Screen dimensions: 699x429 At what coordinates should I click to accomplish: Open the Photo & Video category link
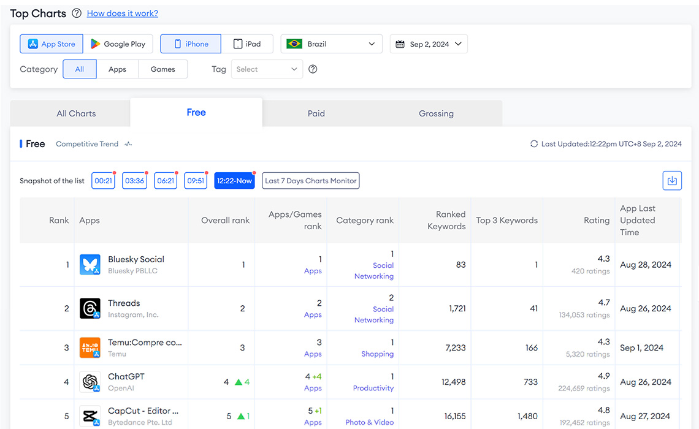[369, 422]
